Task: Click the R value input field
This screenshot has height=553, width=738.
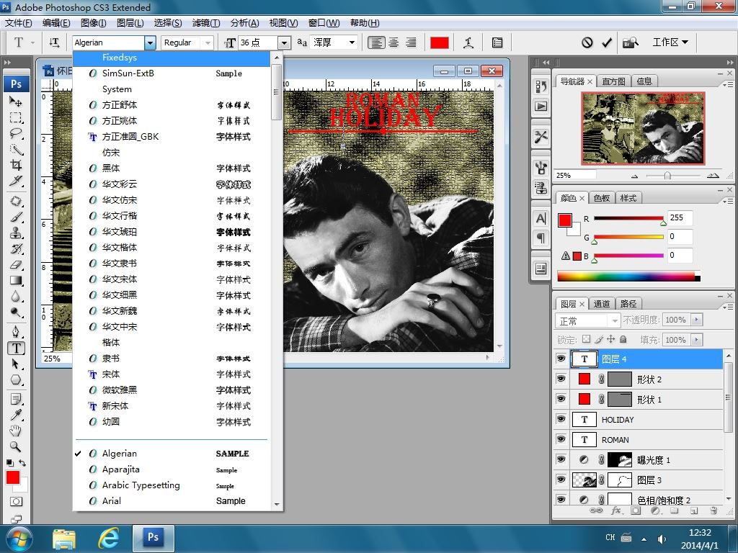Action: coord(680,217)
